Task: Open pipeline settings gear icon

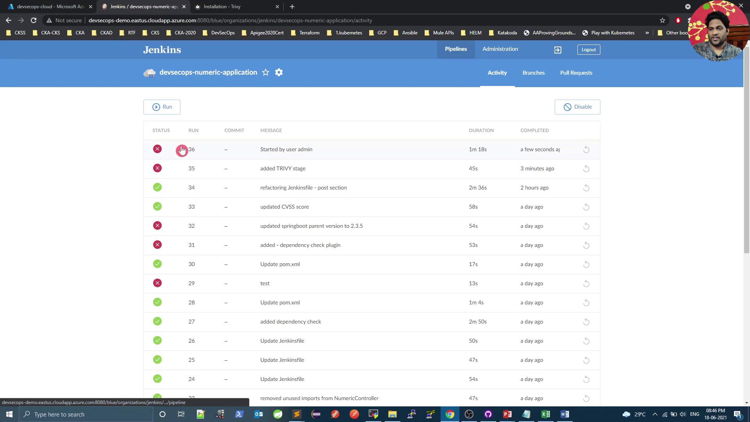Action: 279,73
